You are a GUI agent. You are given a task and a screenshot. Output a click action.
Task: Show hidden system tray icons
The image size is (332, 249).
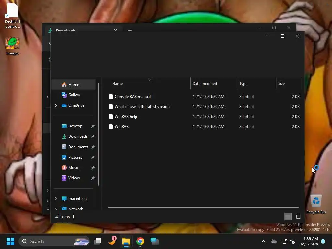point(264,241)
